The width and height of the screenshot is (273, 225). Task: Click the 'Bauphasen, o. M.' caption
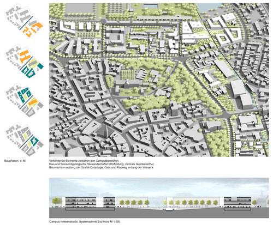point(15,161)
